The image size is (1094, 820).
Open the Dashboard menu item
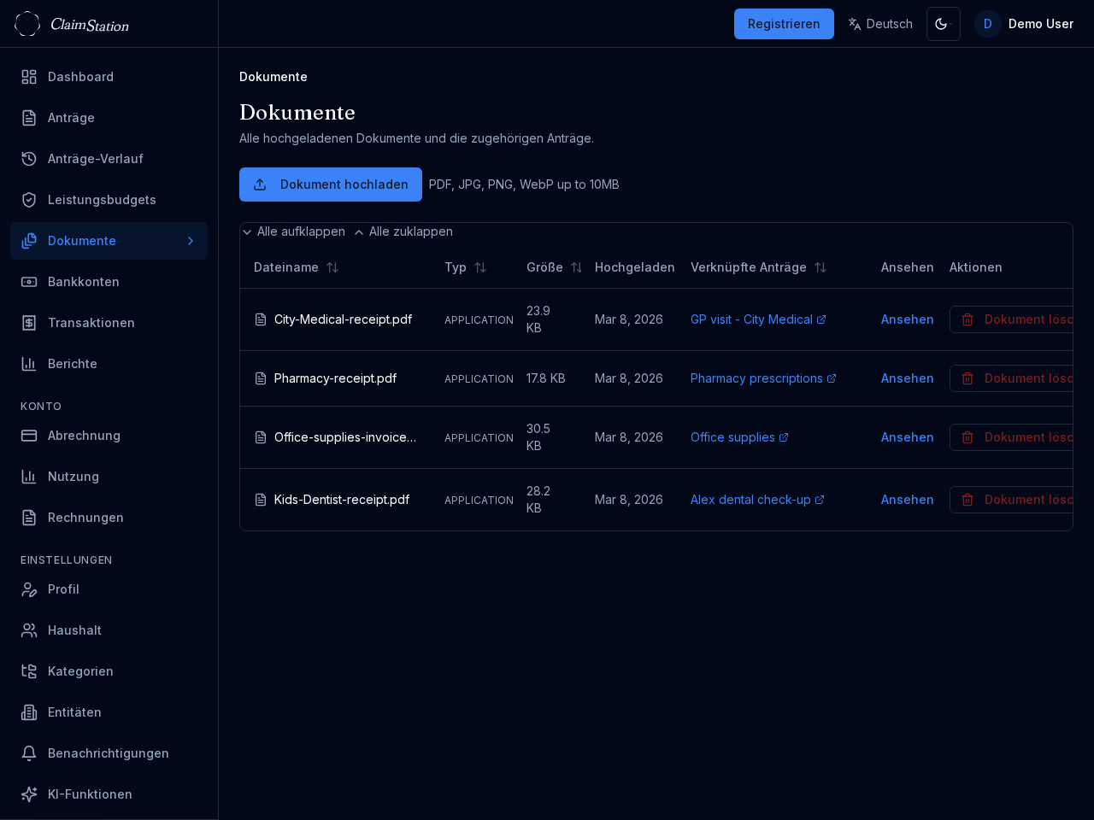tap(80, 77)
